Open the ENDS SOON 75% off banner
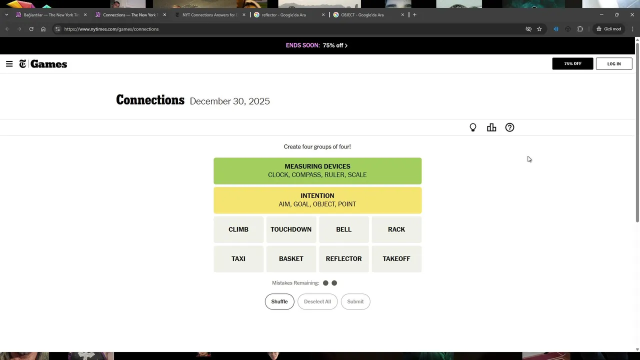The image size is (640, 360). (x=317, y=45)
